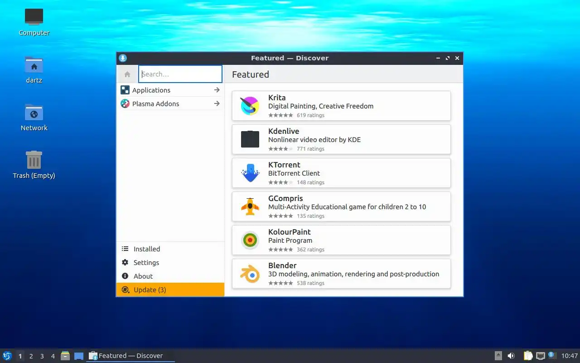The width and height of the screenshot is (580, 363).
Task: Click the KolourPaint app icon
Action: point(250,240)
